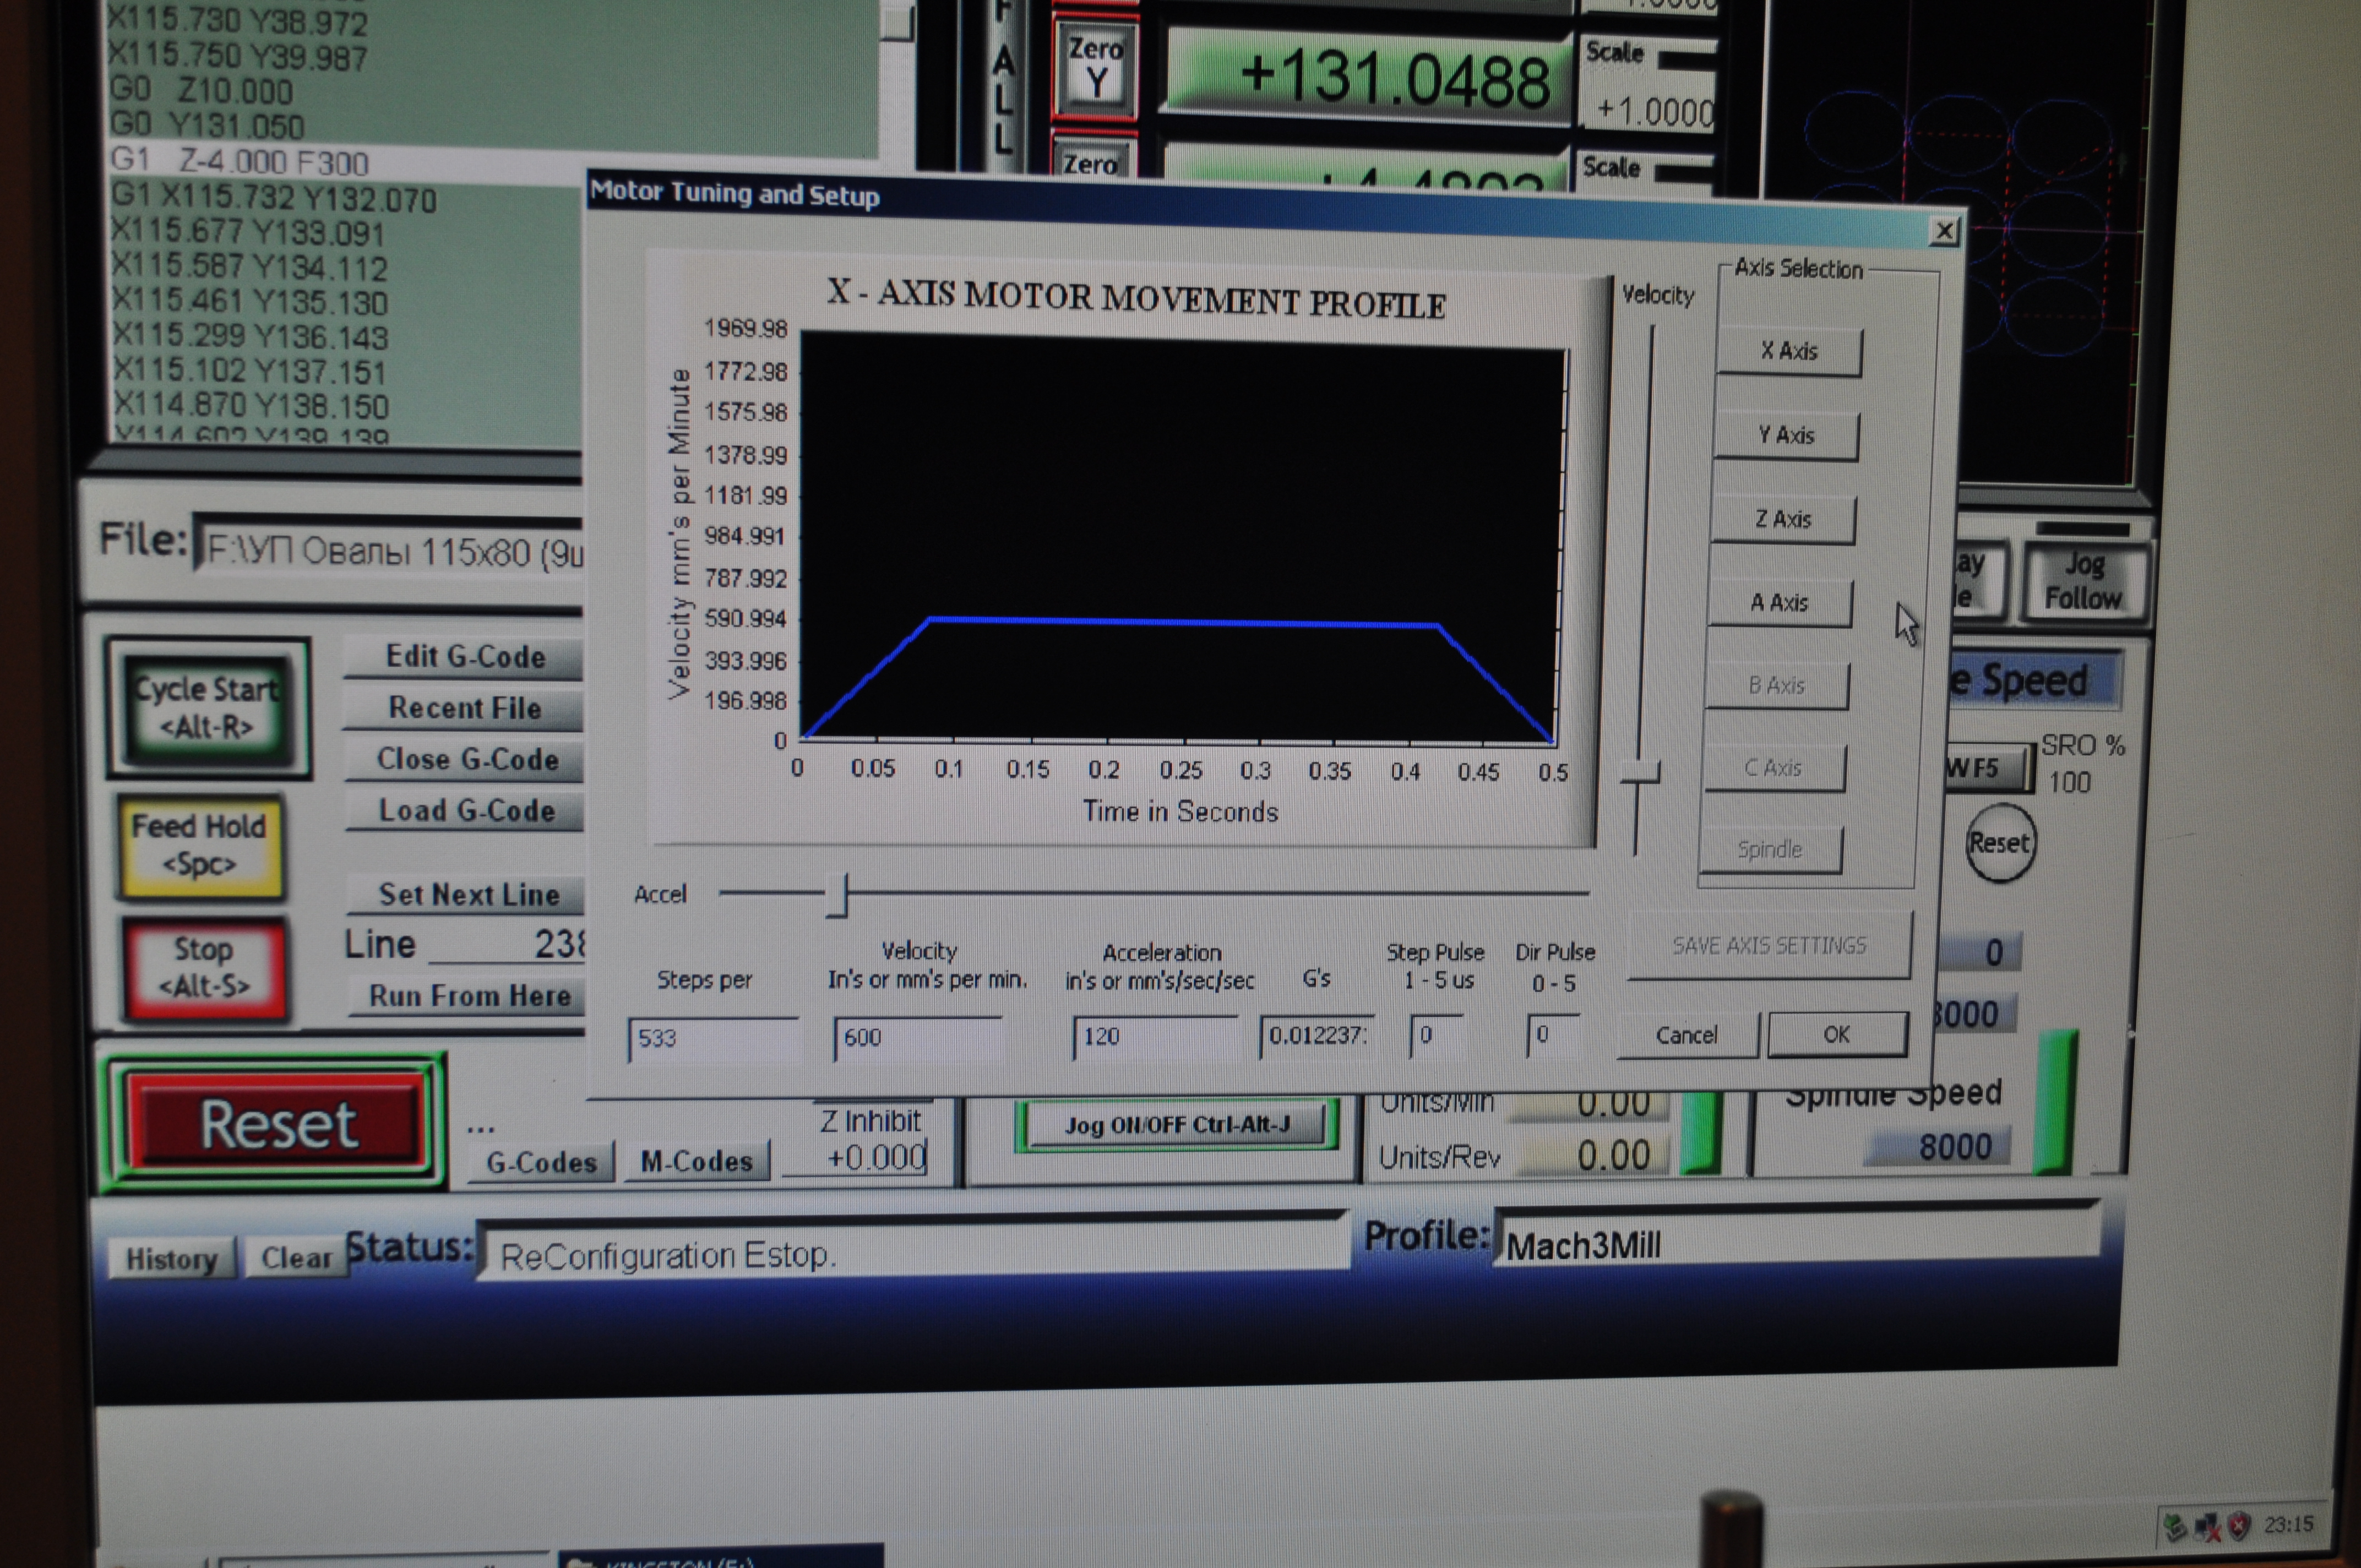Click the Acceleration value field
Image resolution: width=2361 pixels, height=1568 pixels.
(x=1154, y=1036)
